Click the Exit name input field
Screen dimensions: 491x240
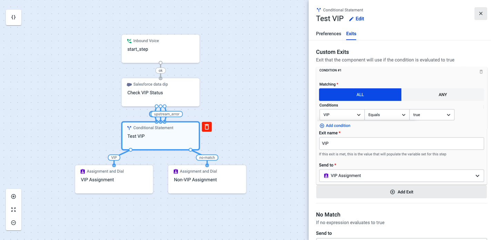click(x=401, y=143)
